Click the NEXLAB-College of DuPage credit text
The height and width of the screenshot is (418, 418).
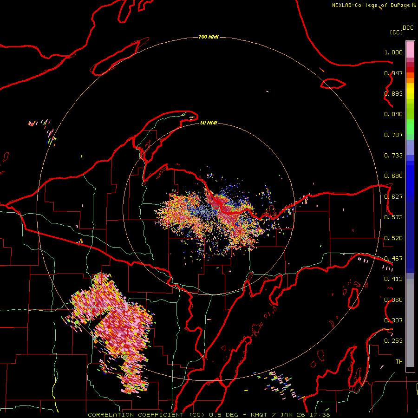371,5
